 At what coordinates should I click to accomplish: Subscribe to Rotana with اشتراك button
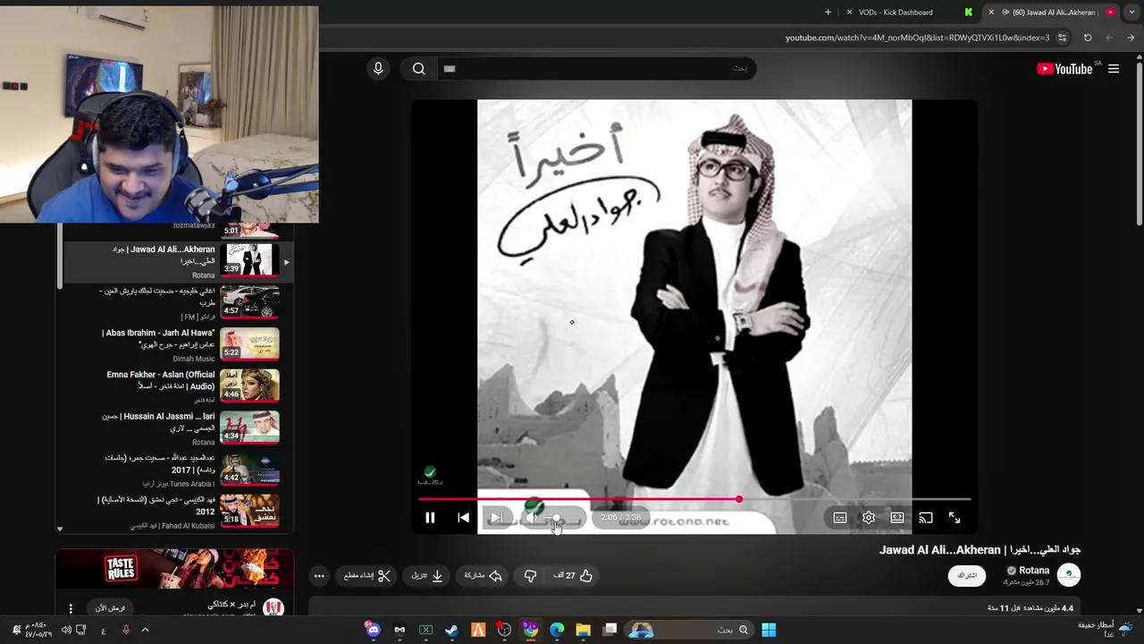[967, 575]
